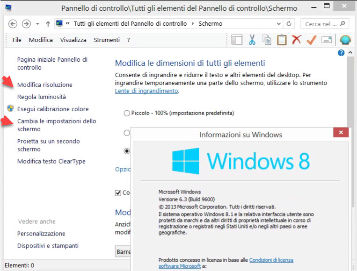357x271 pixels.
Task: Click Elementi: 0 in the status bar
Action: tap(19, 265)
